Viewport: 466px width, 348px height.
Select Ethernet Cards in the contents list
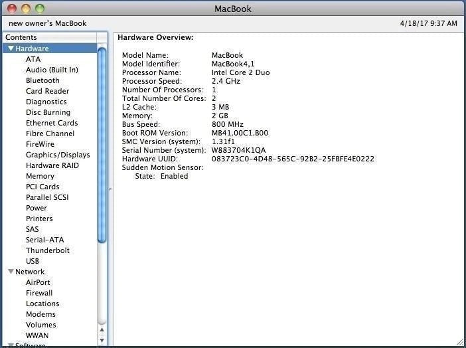point(52,123)
